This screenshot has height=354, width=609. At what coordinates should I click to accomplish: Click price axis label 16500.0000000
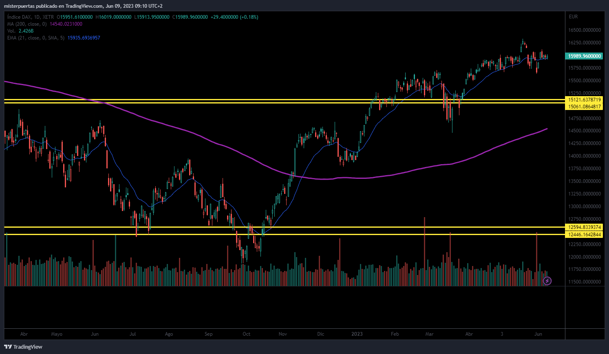pyautogui.click(x=585, y=30)
